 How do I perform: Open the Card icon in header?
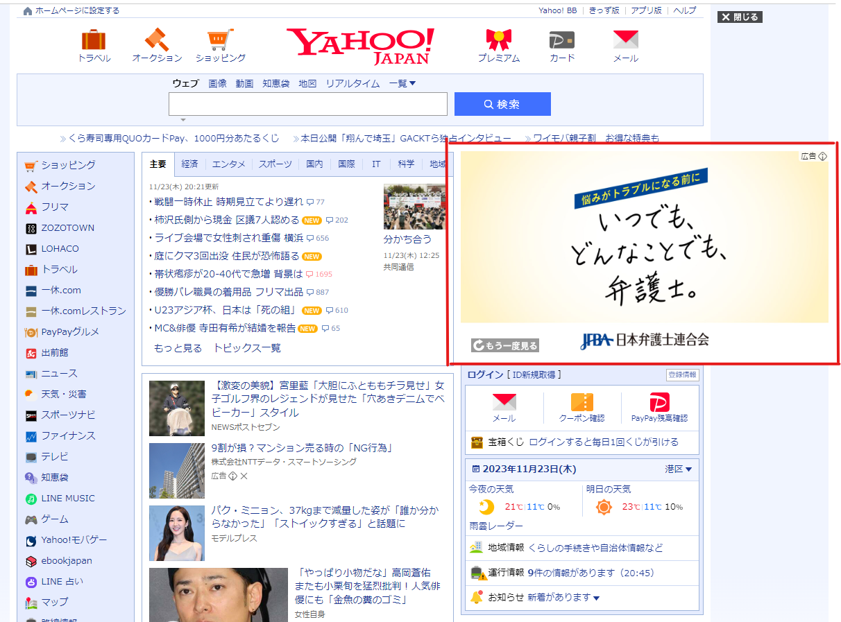[x=561, y=40]
